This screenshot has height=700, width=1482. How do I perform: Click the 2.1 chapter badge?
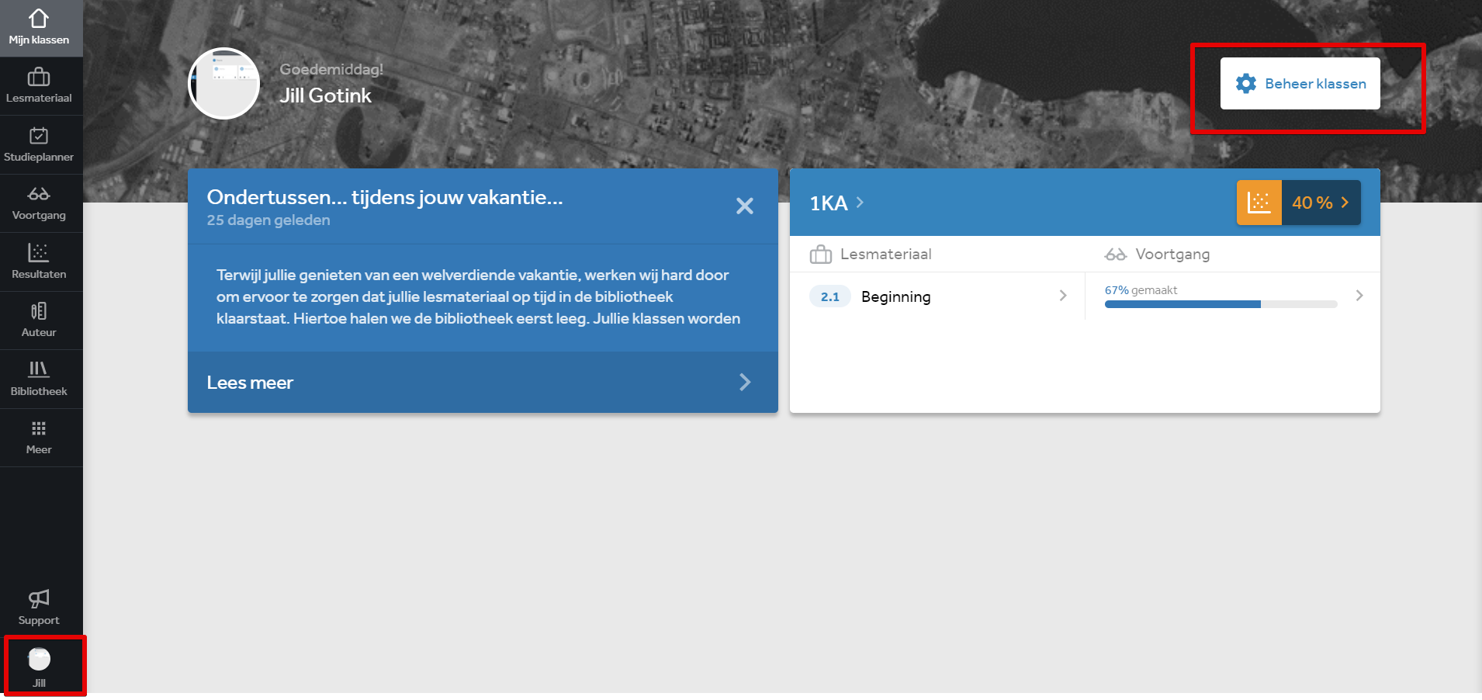click(x=830, y=296)
